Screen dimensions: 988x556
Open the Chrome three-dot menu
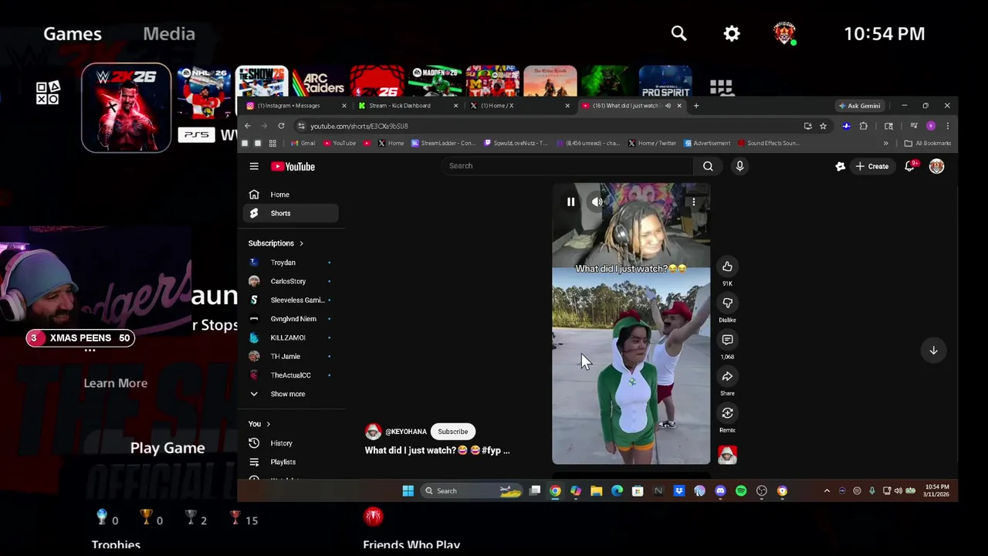[947, 126]
